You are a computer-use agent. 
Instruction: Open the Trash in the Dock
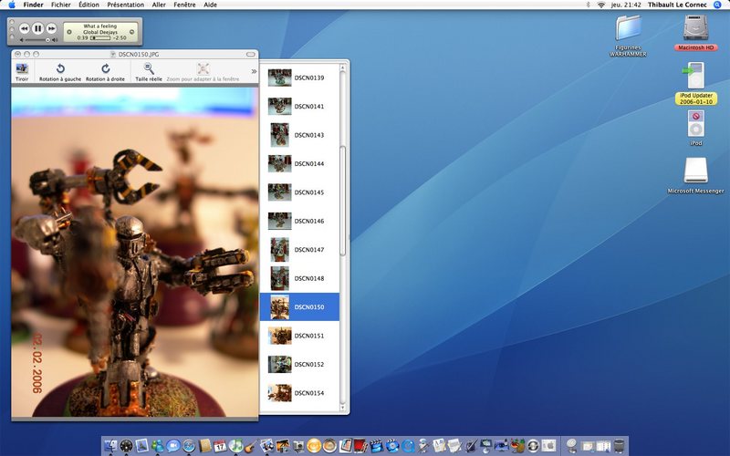tap(619, 445)
